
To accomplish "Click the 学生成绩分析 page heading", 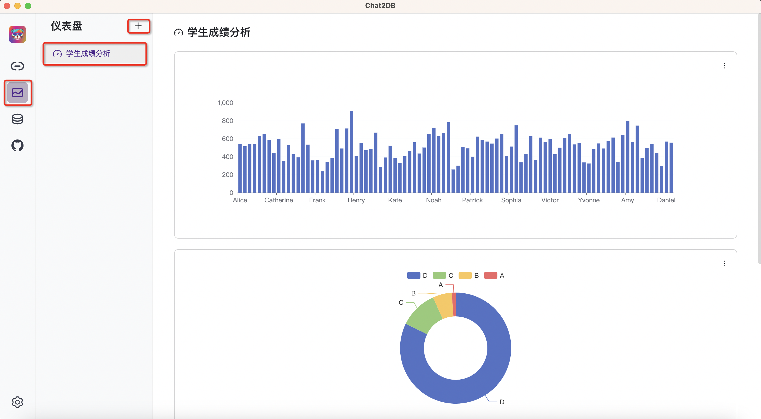I will pyautogui.click(x=219, y=33).
